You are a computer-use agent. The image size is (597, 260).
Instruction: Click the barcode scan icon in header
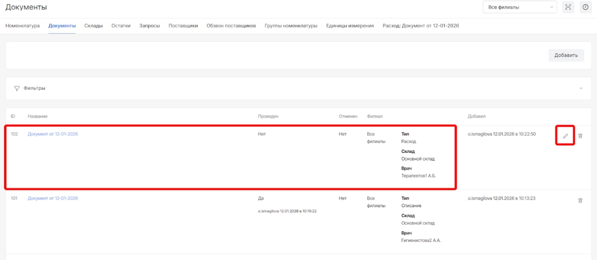point(568,7)
